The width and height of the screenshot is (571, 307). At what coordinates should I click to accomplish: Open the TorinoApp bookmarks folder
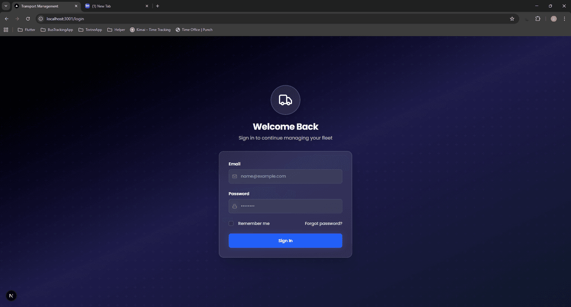point(90,30)
